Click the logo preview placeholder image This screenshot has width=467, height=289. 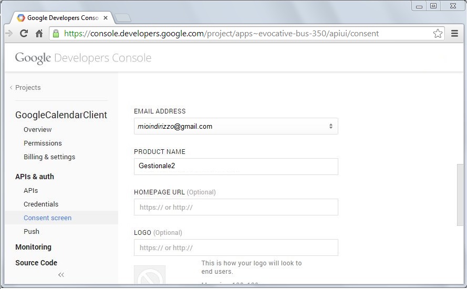[x=150, y=275]
